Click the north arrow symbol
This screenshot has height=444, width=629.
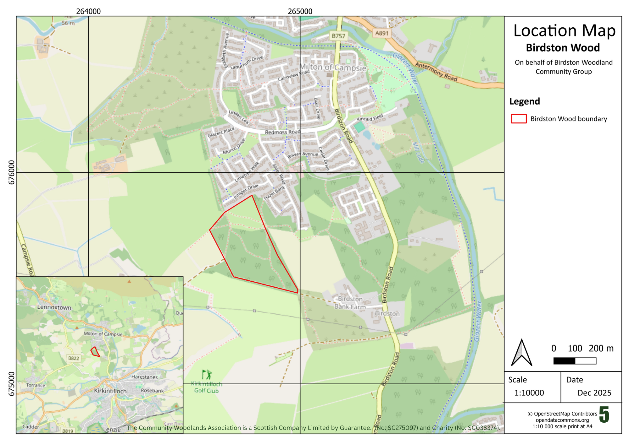521,353
